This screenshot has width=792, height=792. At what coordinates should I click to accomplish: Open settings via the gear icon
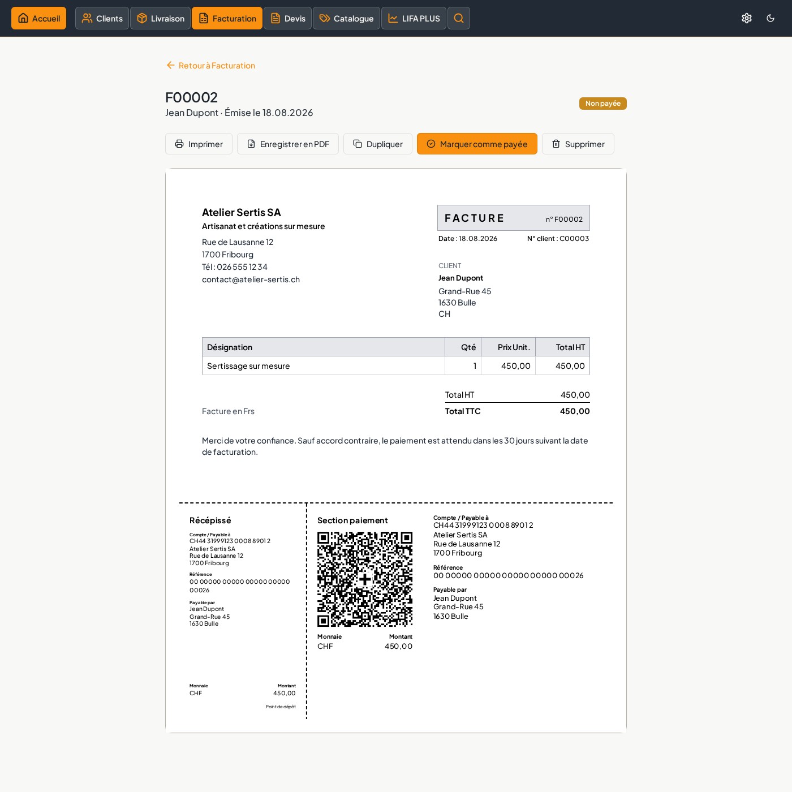click(x=747, y=18)
